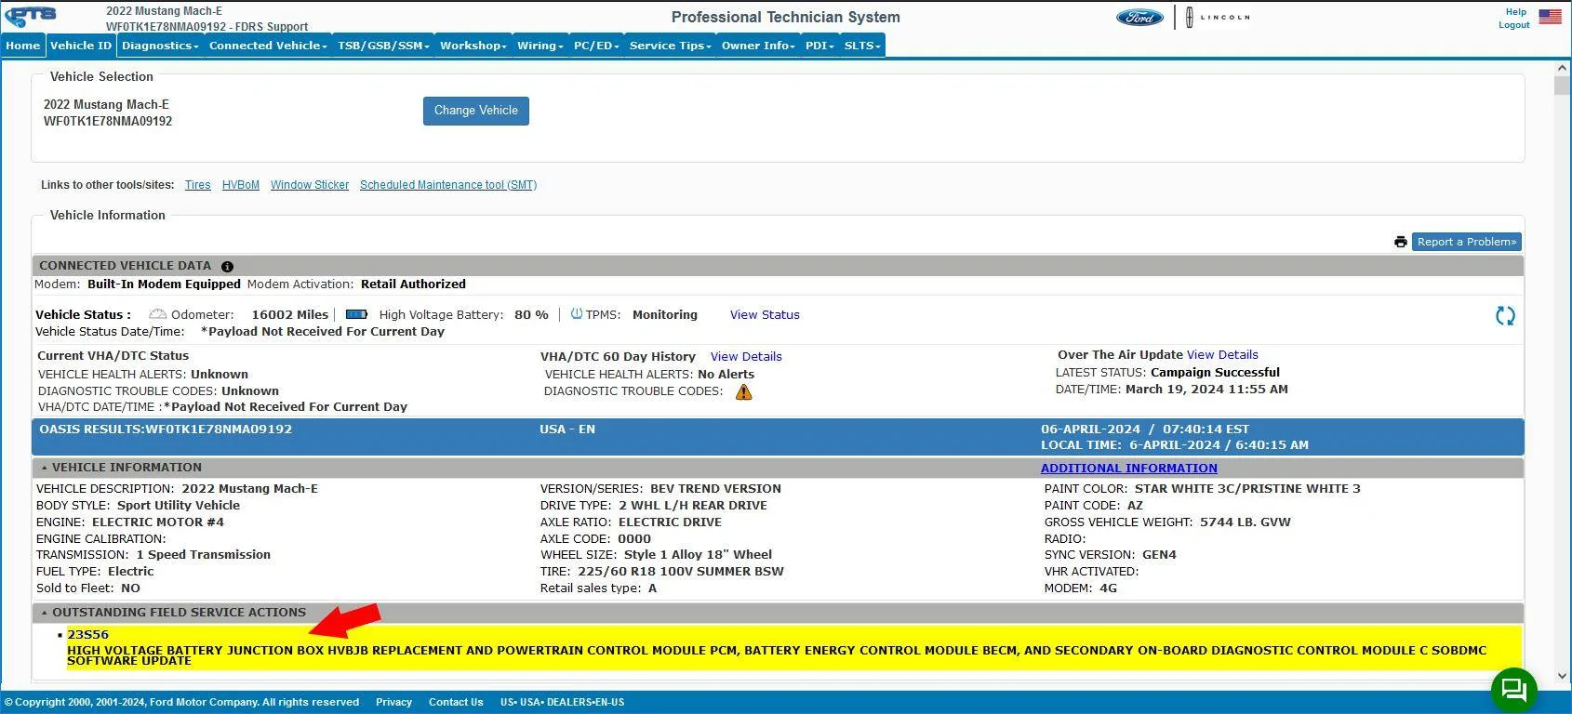This screenshot has height=714, width=1572.
Task: Click the US-USA-DEALERS-EN-US footer text
Action: [x=562, y=702]
